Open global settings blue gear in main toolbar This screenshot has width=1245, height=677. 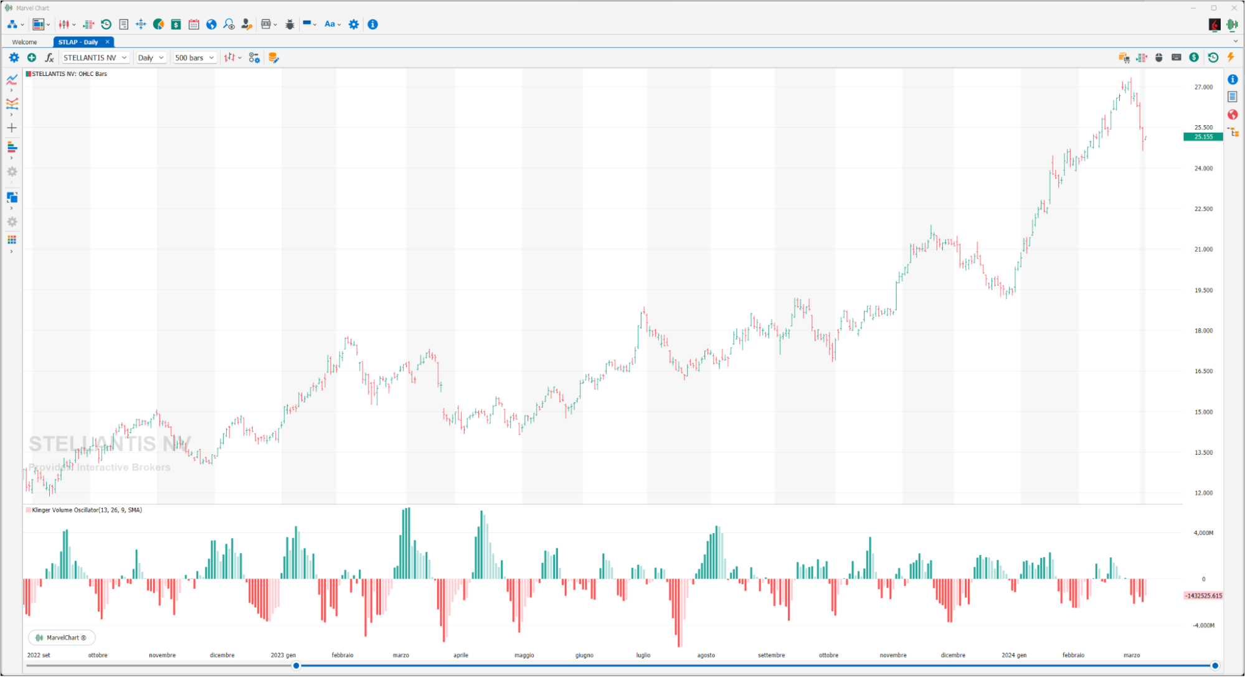354,24
